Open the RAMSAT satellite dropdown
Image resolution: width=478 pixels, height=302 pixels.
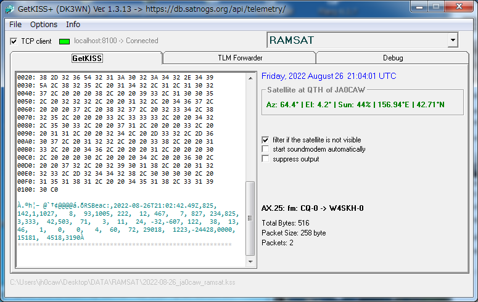pyautogui.click(x=453, y=40)
